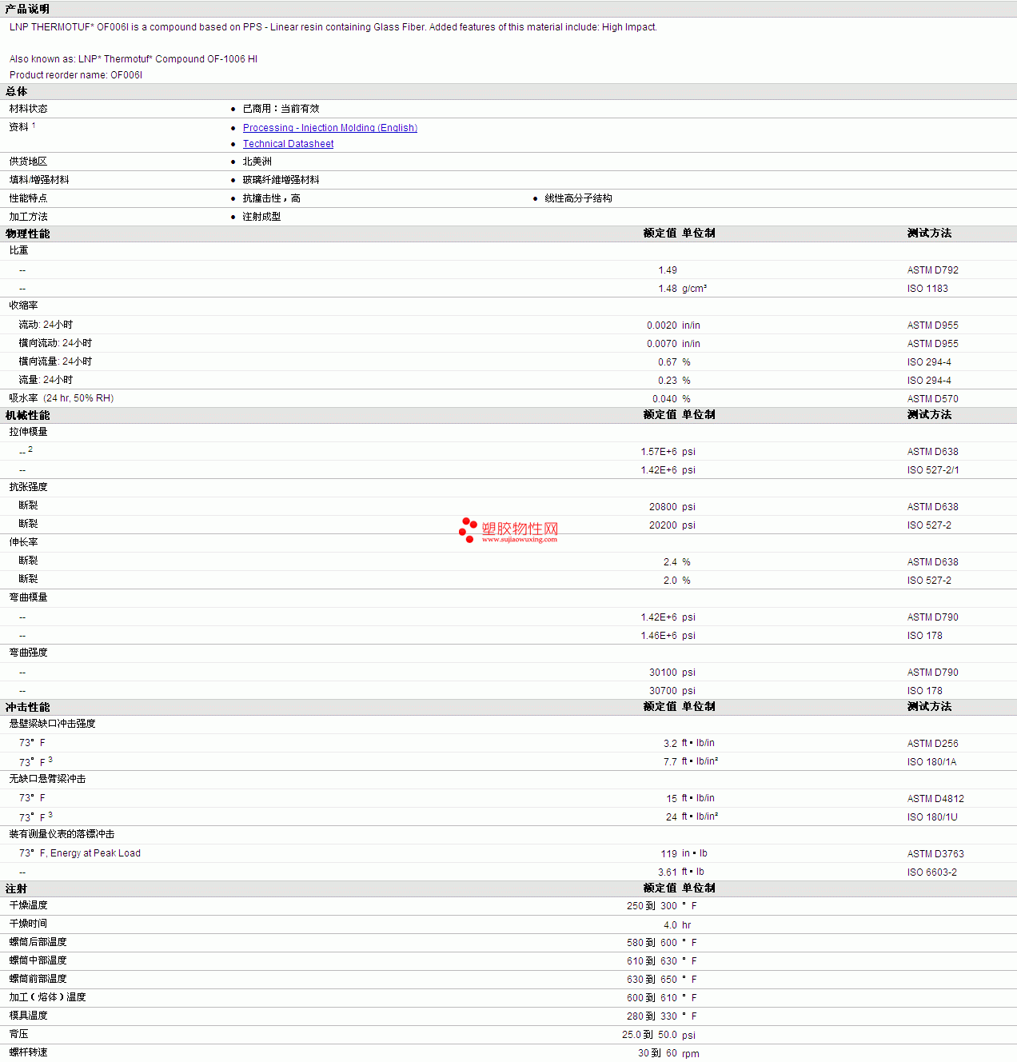Click the '总体' section header
This screenshot has height=1062, width=1017.
tap(16, 92)
